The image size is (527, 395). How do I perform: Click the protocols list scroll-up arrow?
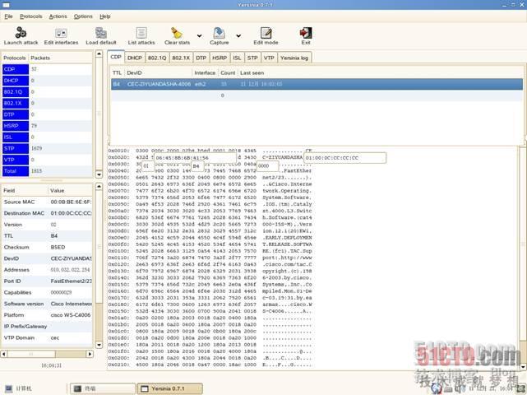[99, 53]
